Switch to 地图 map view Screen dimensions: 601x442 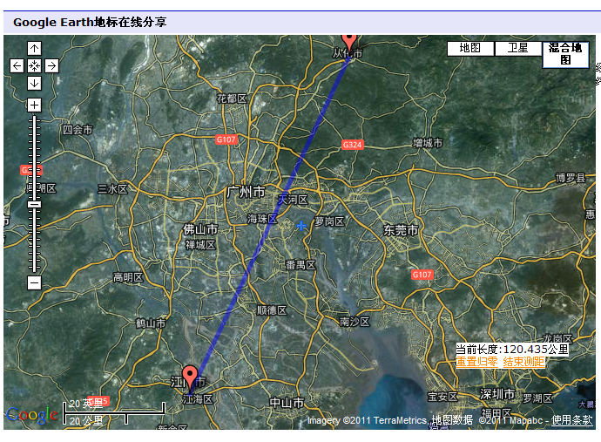(470, 48)
